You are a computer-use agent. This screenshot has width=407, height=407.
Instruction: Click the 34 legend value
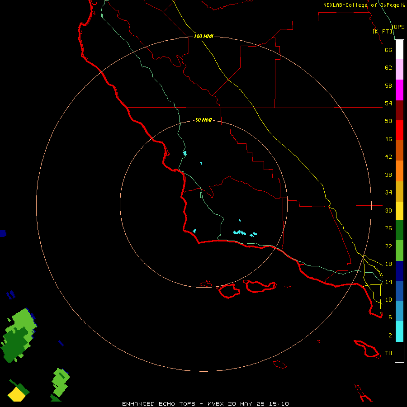pyautogui.click(x=388, y=193)
